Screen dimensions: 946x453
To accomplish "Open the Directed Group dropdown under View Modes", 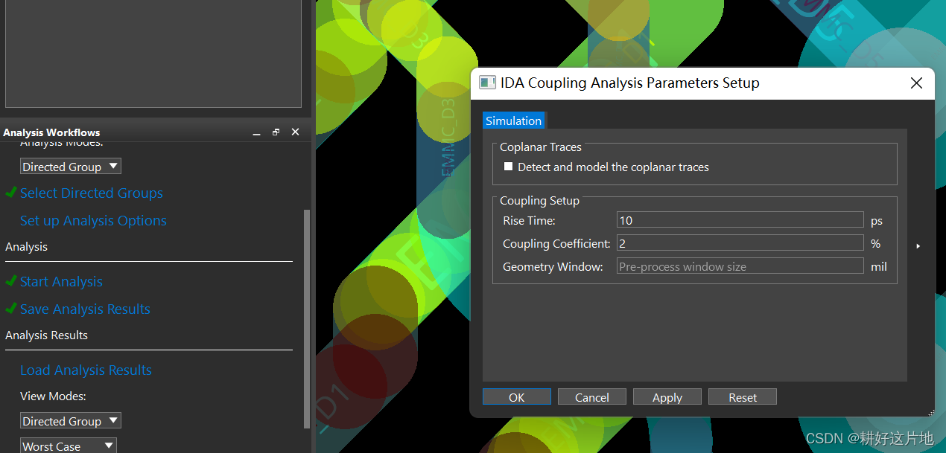I will 70,420.
